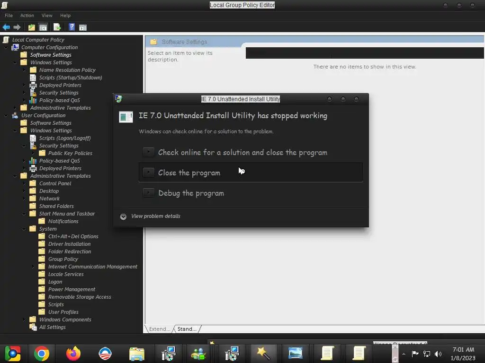Open Google Chrome from the taskbar

coord(42,354)
